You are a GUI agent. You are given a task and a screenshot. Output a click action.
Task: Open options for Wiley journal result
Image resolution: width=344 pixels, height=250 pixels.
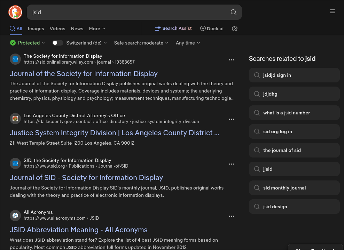(232, 60)
